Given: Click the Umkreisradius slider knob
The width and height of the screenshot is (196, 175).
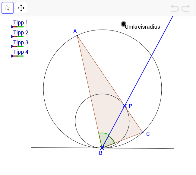Looking at the screenshot, I should 123,24.
